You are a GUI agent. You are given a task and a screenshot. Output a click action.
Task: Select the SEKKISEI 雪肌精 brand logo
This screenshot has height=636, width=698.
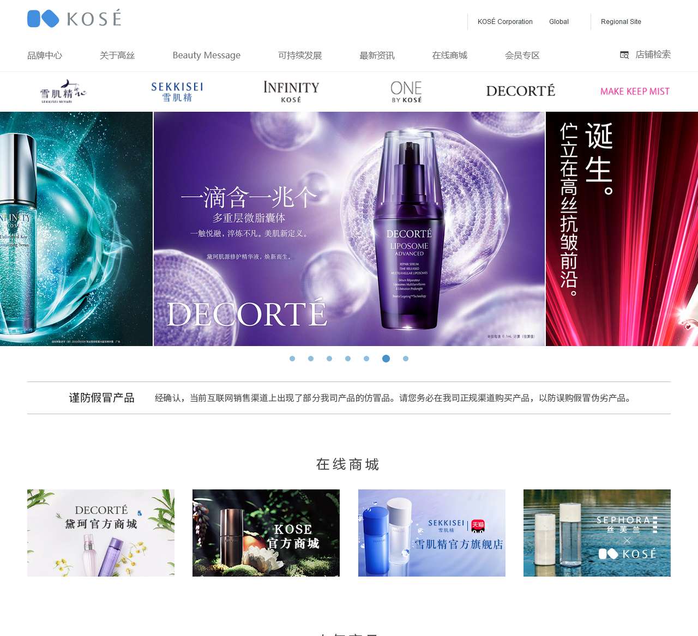tap(177, 92)
